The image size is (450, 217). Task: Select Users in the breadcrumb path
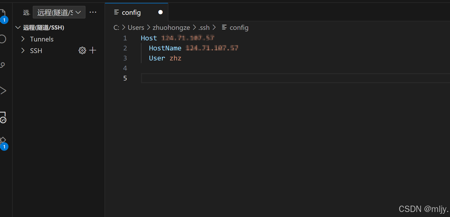coord(136,27)
